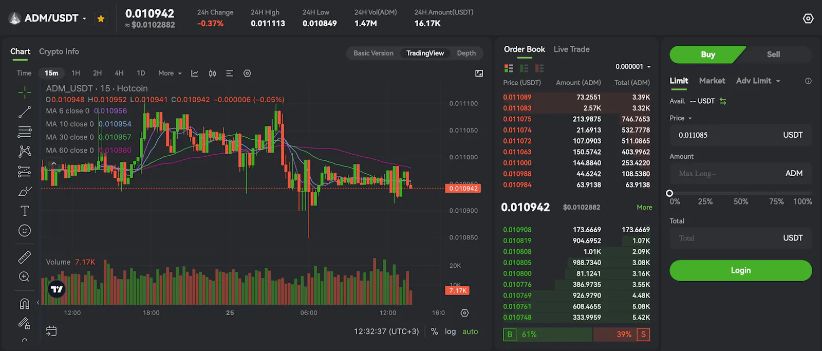Select the ruler measure tool

click(25, 257)
